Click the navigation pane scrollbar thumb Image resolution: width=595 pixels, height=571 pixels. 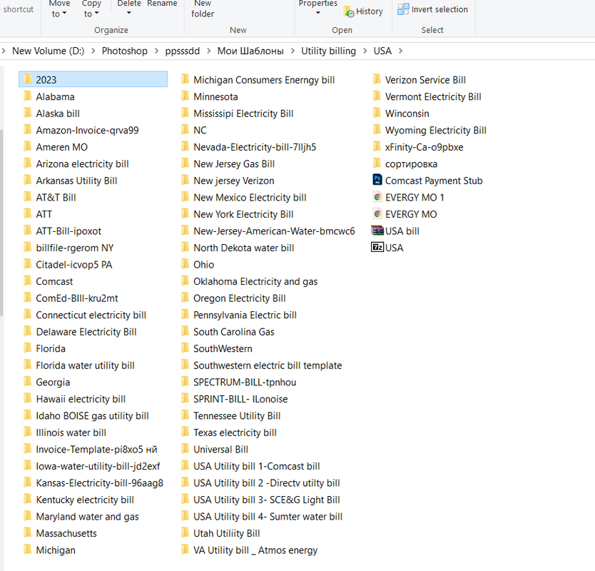(1, 223)
